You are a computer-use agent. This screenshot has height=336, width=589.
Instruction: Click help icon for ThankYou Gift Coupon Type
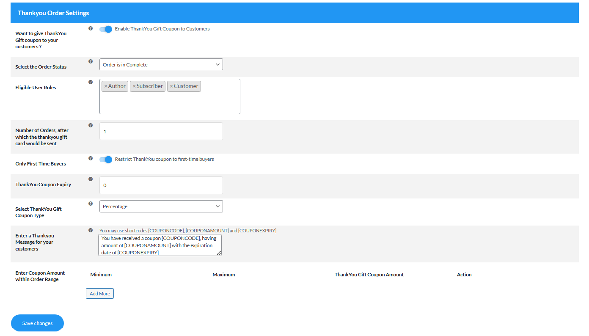90,204
